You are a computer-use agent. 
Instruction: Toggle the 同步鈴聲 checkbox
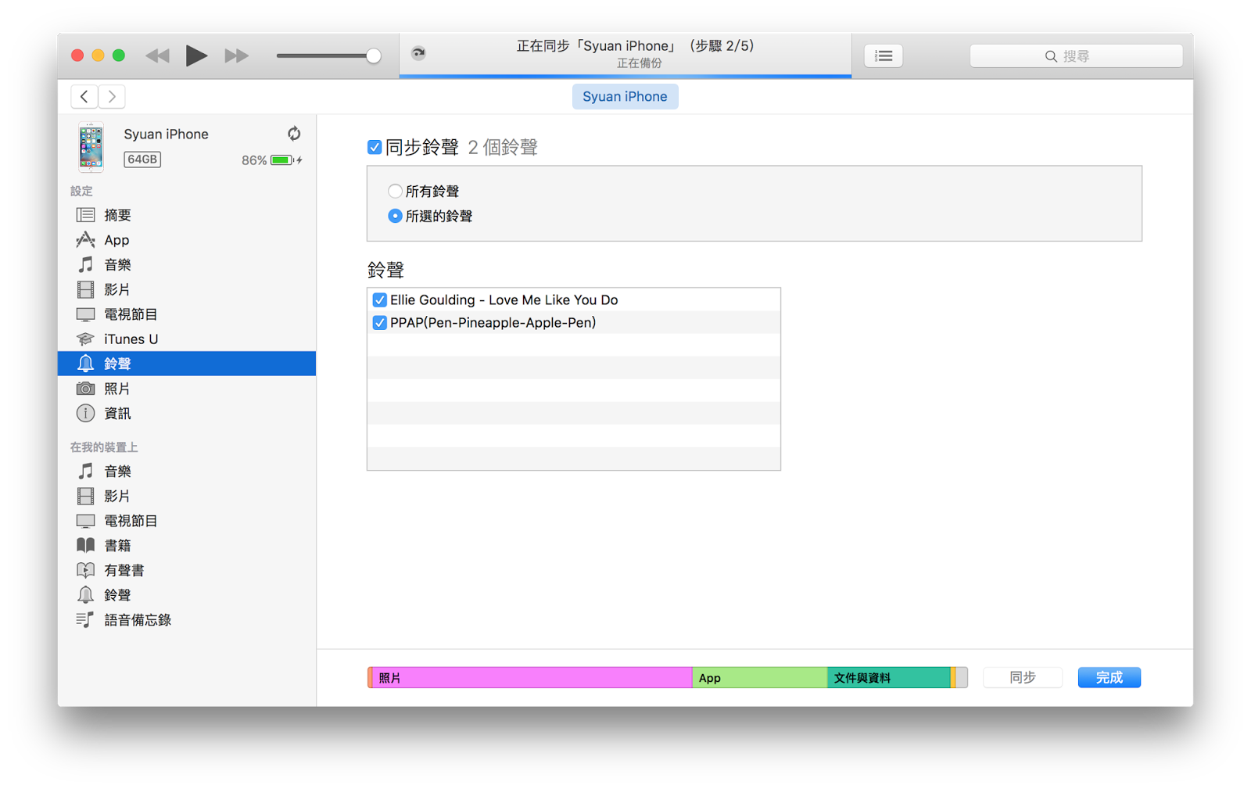(375, 147)
